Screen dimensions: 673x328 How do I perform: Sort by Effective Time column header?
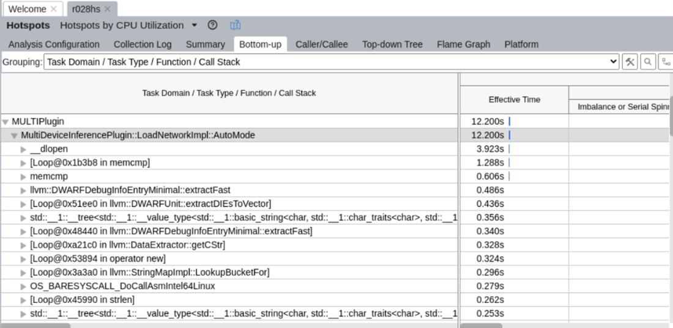(x=514, y=100)
